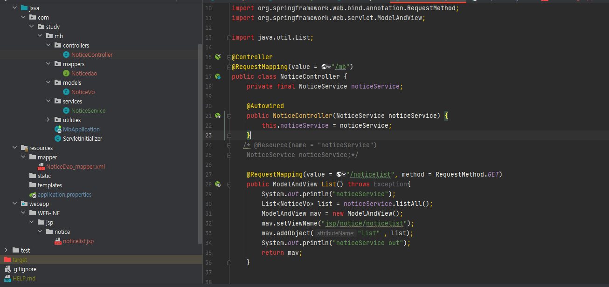Fold the List() method body at line 28
The width and height of the screenshot is (609, 287).
[x=228, y=184]
